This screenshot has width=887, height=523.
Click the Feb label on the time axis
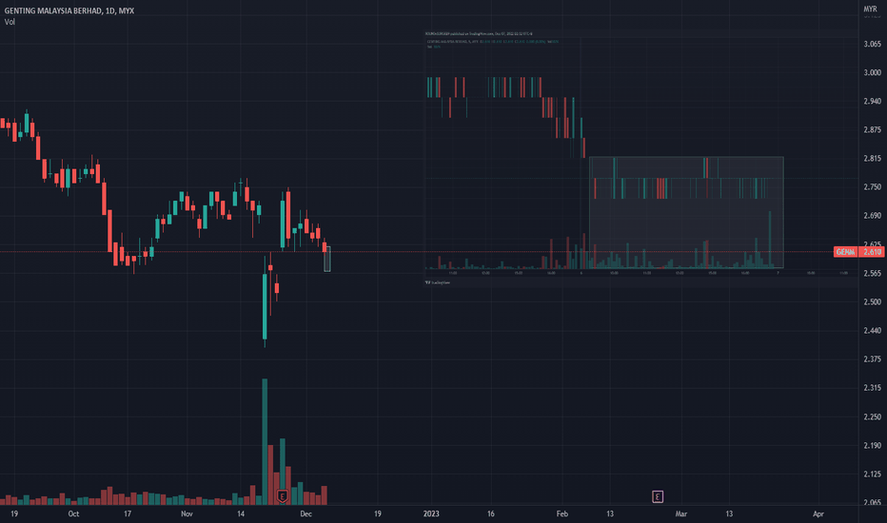pyautogui.click(x=562, y=513)
